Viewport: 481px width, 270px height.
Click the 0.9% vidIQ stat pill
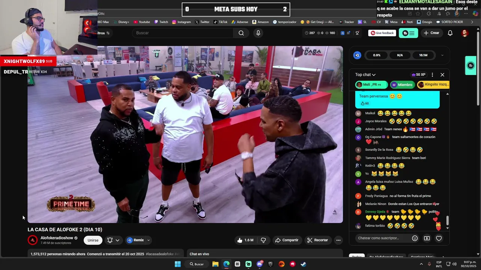(377, 55)
